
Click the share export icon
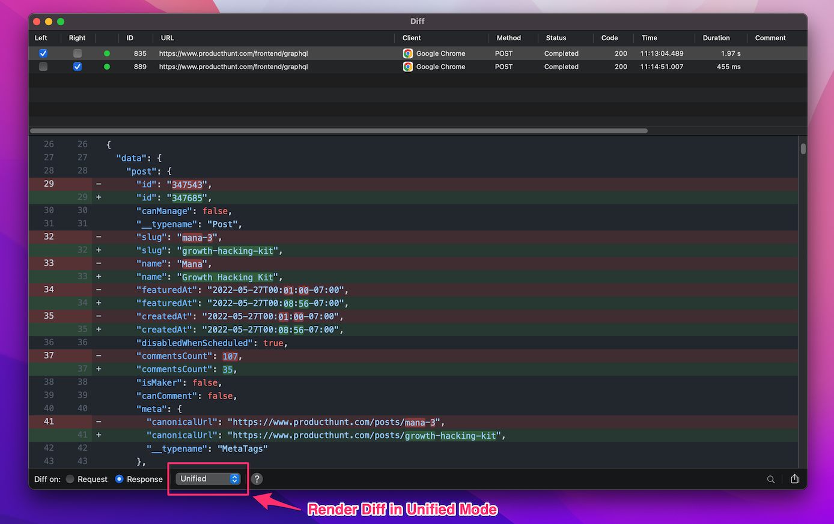click(794, 479)
